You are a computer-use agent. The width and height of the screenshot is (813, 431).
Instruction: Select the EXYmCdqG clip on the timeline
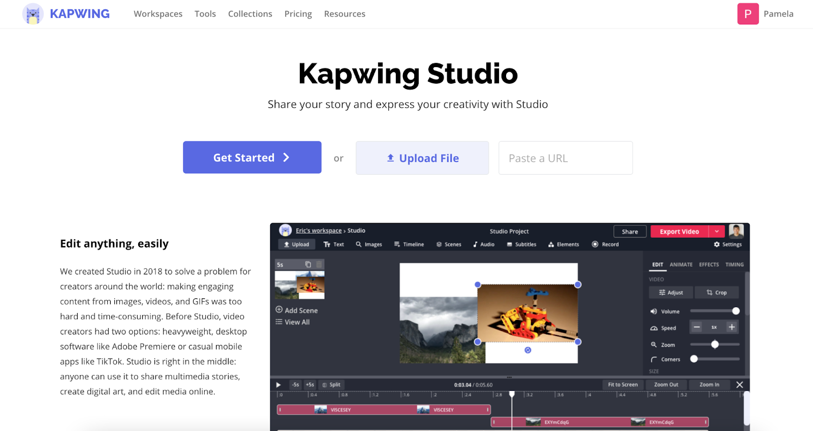pos(600,422)
